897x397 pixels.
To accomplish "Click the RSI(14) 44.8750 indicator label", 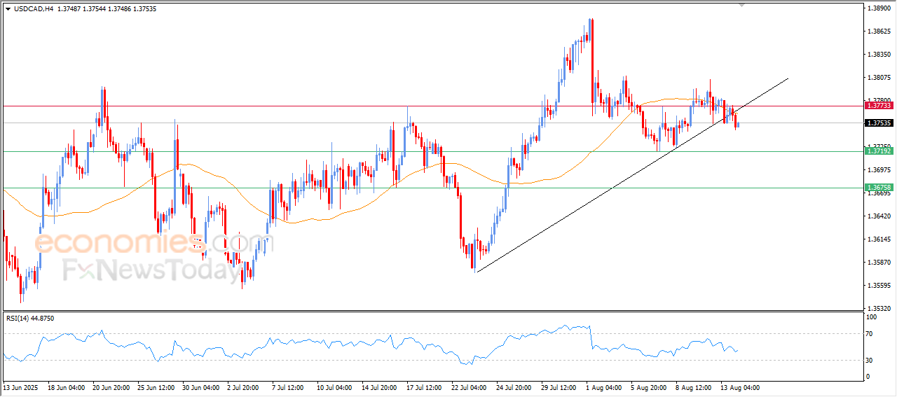I will [30, 319].
